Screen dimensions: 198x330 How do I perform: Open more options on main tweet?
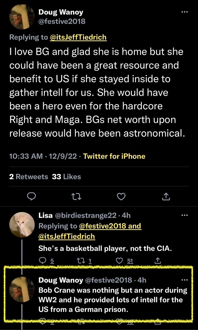(x=184, y=12)
